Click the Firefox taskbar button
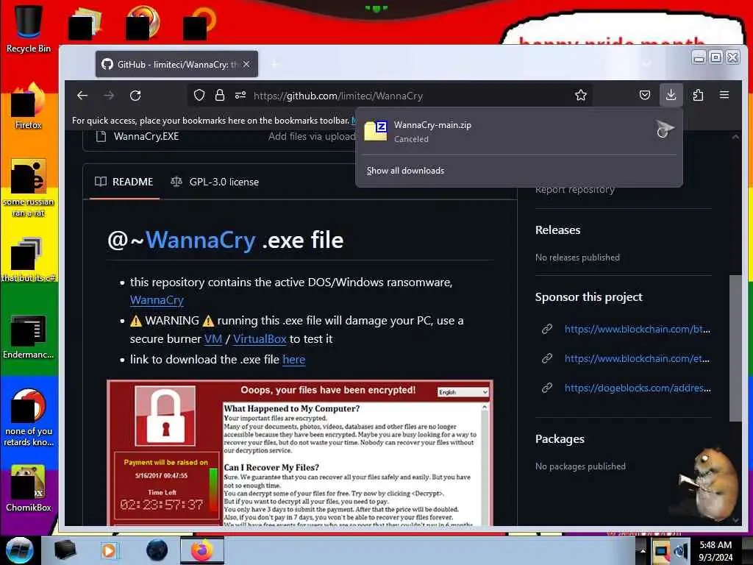This screenshot has height=565, width=753. click(202, 550)
